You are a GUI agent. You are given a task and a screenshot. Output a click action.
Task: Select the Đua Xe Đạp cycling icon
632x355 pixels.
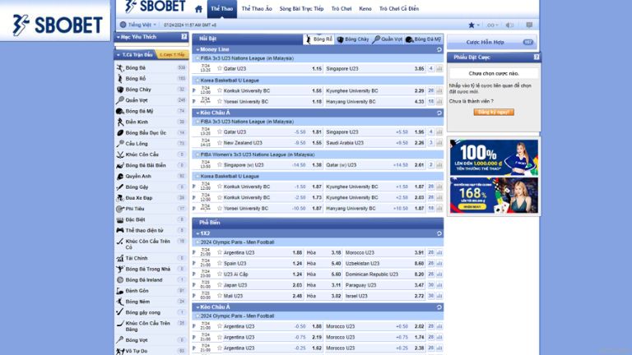(x=119, y=198)
